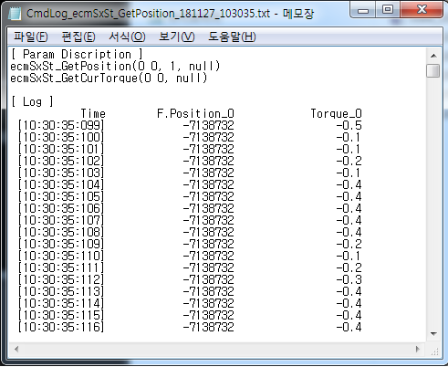Click the horizontal scrollbar right arrow
The width and height of the screenshot is (448, 367).
(418, 349)
